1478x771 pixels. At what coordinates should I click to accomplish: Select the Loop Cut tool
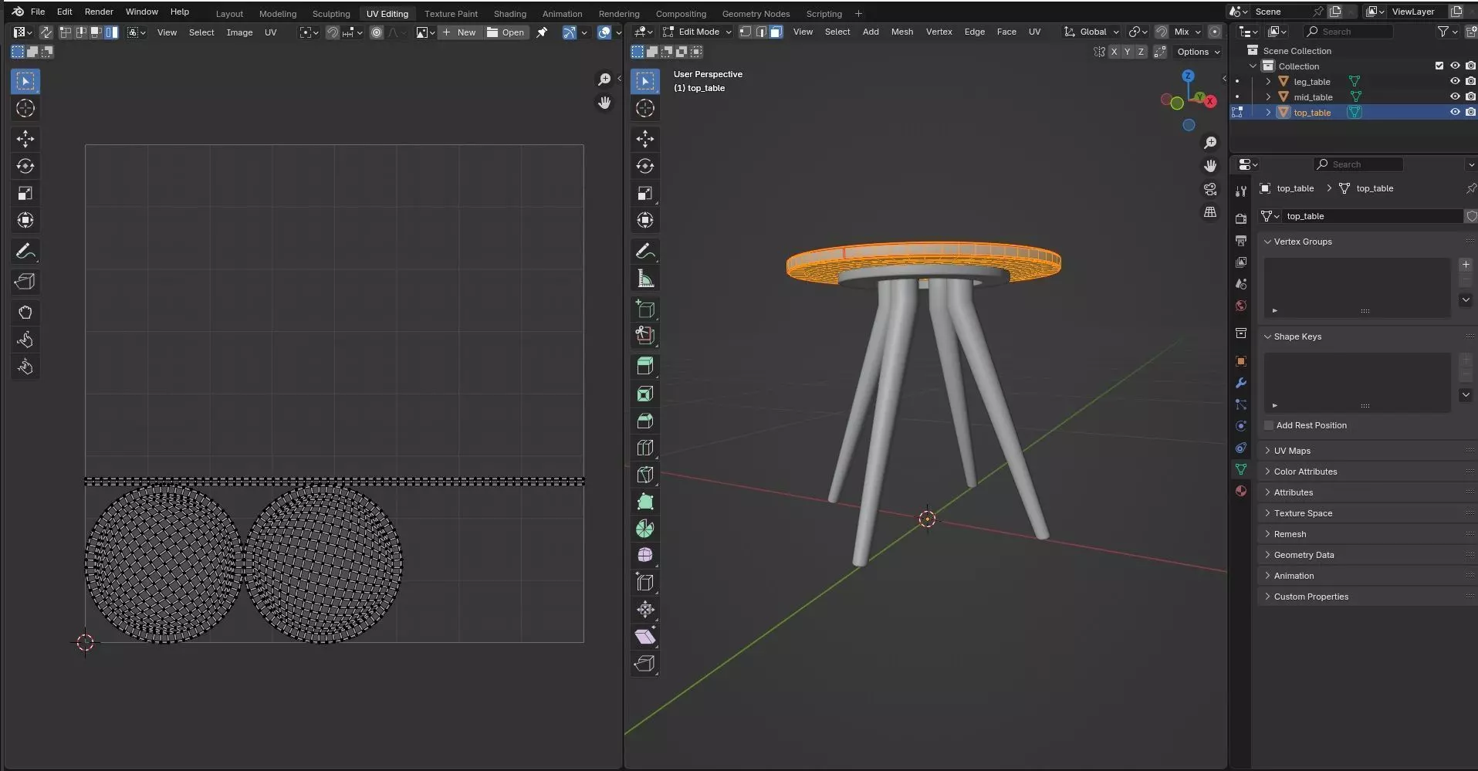pos(645,448)
